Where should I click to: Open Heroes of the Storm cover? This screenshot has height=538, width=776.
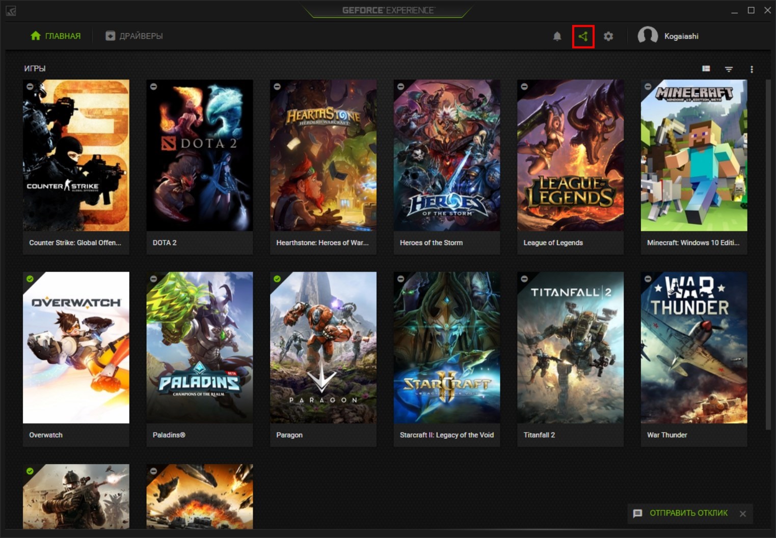point(447,155)
